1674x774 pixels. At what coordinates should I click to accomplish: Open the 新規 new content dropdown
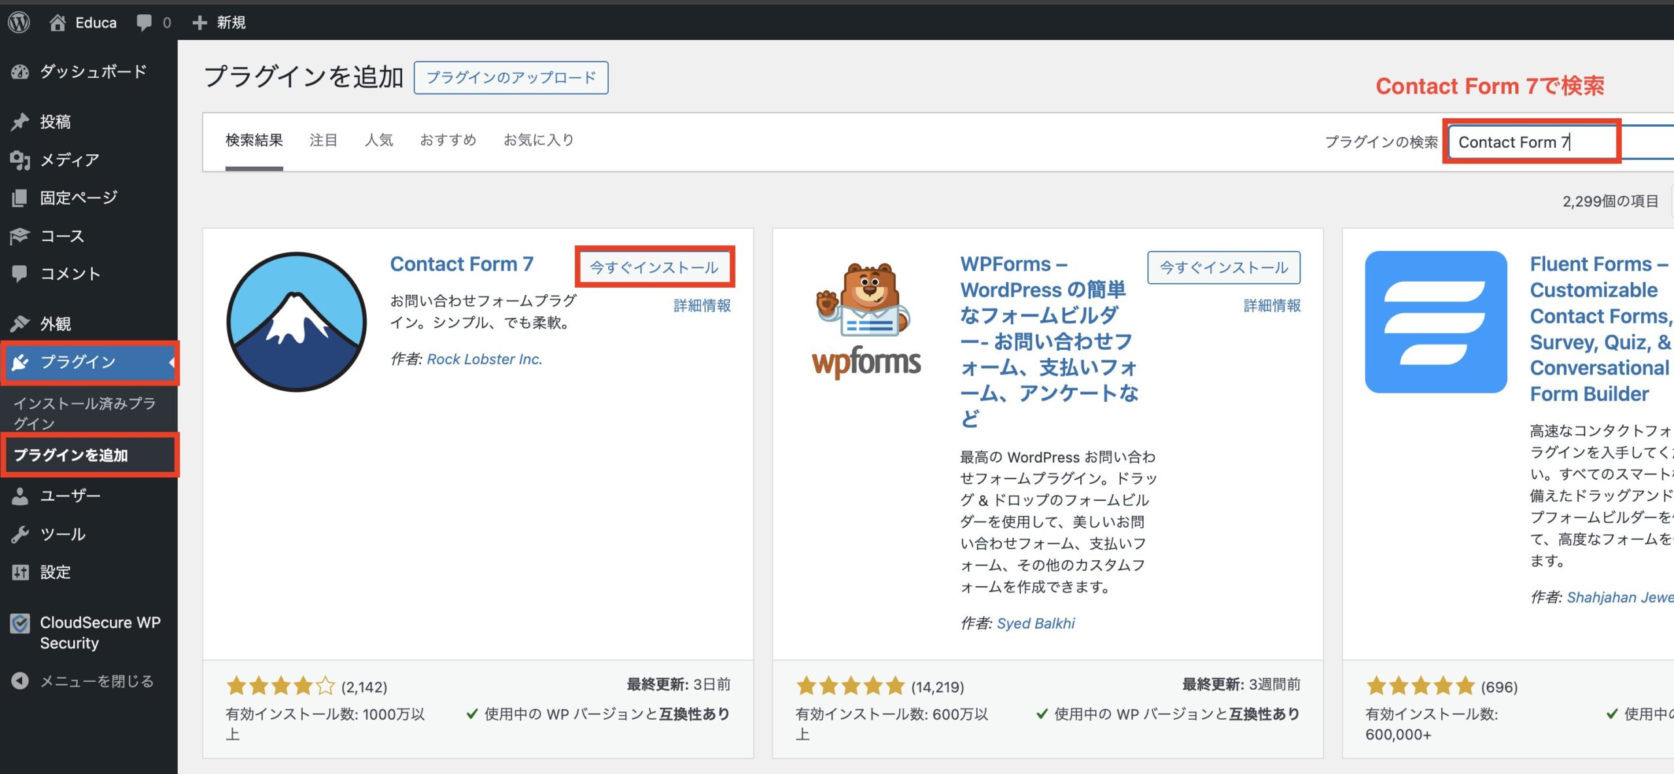tap(219, 22)
